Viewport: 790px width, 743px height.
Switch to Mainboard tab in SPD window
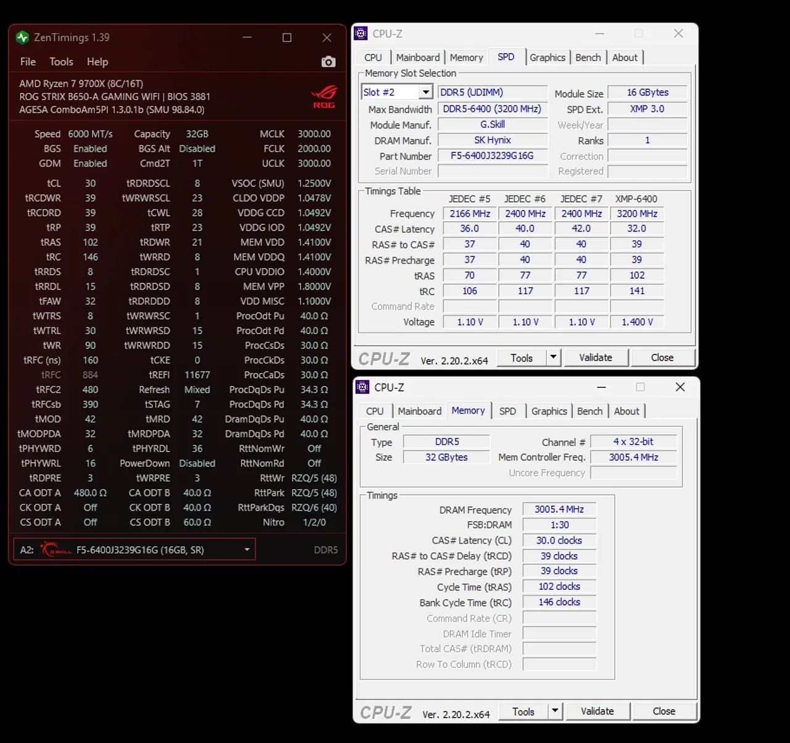[x=418, y=57]
